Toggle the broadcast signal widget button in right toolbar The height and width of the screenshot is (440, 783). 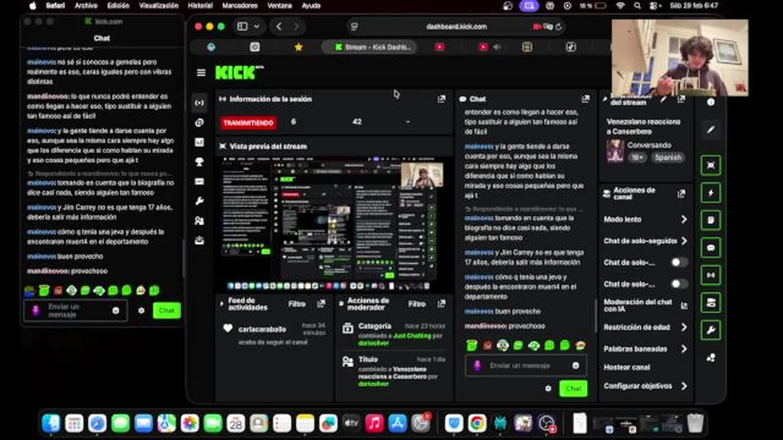pyautogui.click(x=711, y=275)
